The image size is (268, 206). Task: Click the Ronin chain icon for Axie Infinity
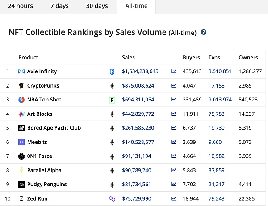click(x=112, y=71)
